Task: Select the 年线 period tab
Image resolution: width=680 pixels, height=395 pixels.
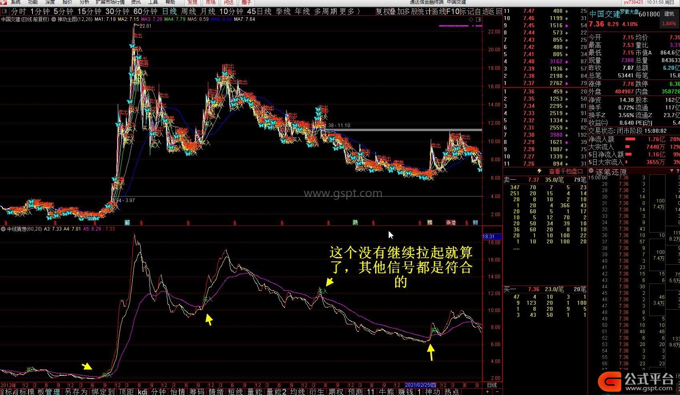Action: [x=303, y=12]
